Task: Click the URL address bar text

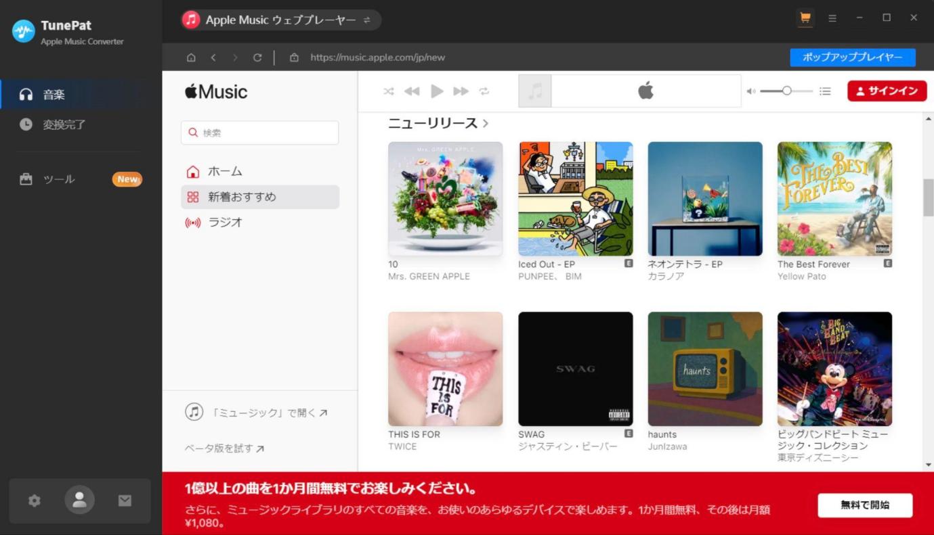Action: point(377,57)
